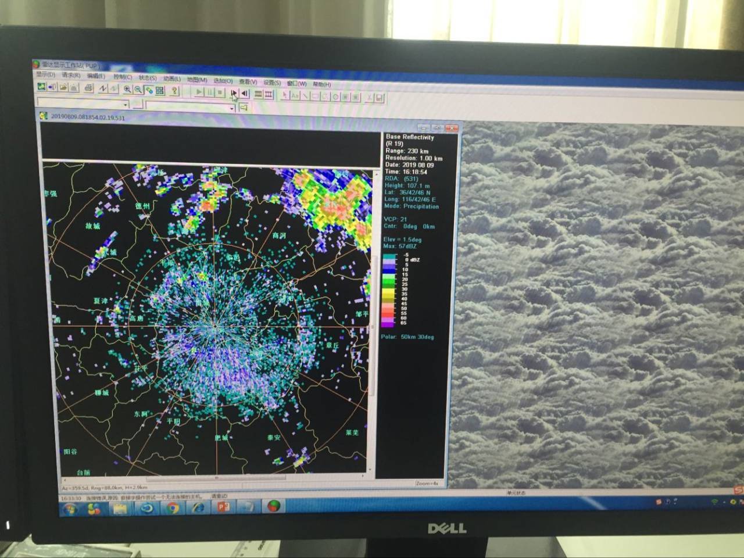
Task: Expand the second toolbar combo box
Action: coord(231,108)
